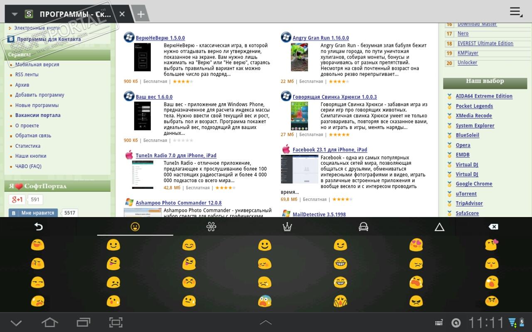Screen dimensions: 532x332
Task: Open the Google Chrome link
Action: coord(474,184)
